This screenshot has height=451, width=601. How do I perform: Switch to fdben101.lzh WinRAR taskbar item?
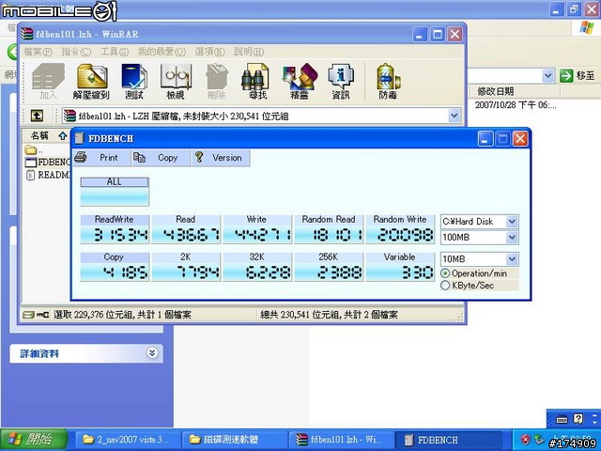[x=342, y=439]
